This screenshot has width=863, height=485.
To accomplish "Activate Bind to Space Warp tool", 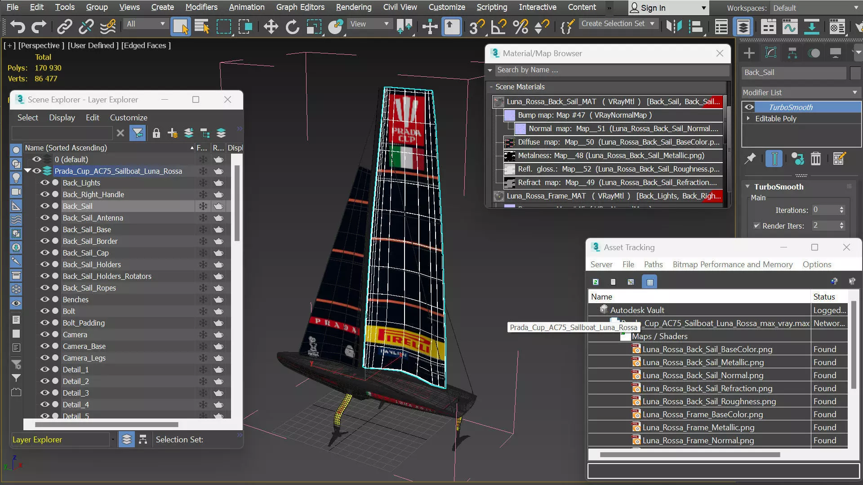I will click(108, 27).
